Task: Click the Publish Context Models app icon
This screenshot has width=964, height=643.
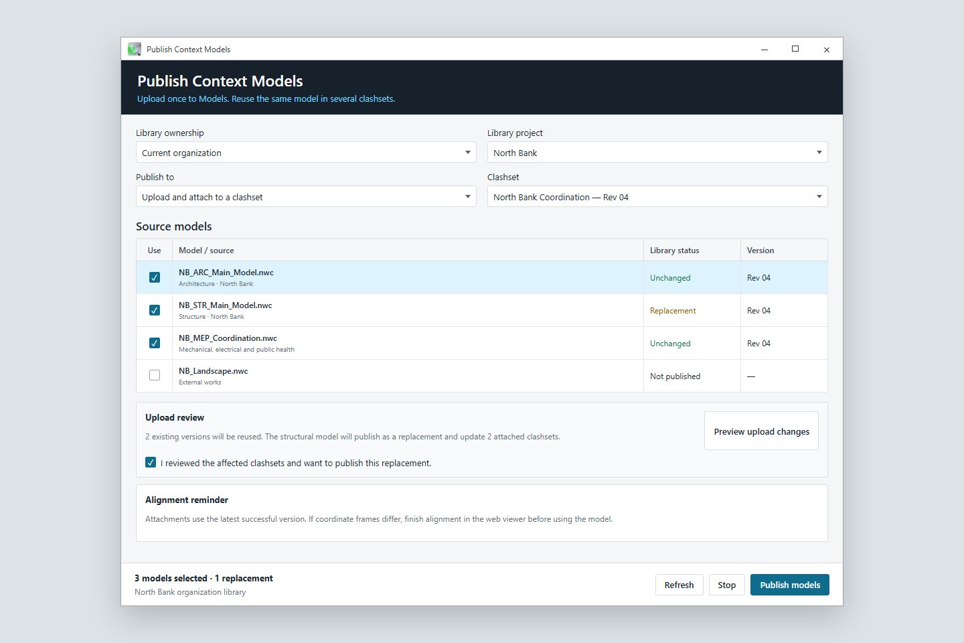Action: [x=135, y=49]
